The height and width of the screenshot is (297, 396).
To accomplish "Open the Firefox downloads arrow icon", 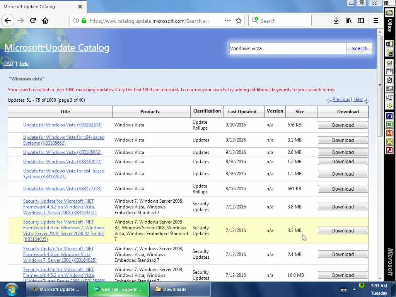I will coord(336,21).
